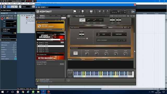
Task: Adjust Randomize Pitch knob
Action: click(116, 54)
